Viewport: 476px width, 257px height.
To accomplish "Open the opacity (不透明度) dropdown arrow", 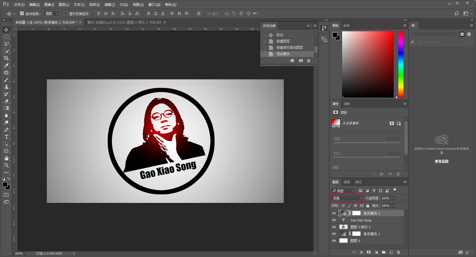I will click(394, 198).
